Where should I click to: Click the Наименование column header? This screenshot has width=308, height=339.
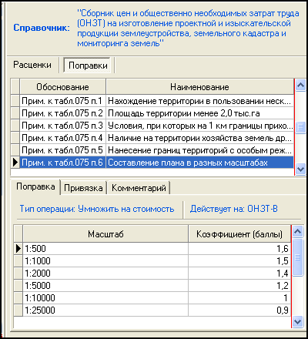pyautogui.click(x=199, y=87)
